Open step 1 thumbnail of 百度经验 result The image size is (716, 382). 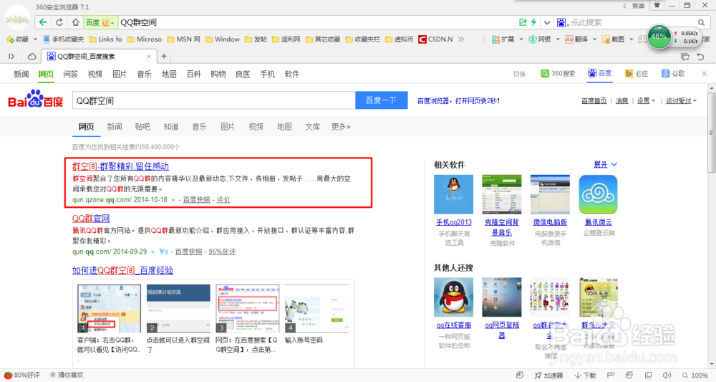coord(109,308)
